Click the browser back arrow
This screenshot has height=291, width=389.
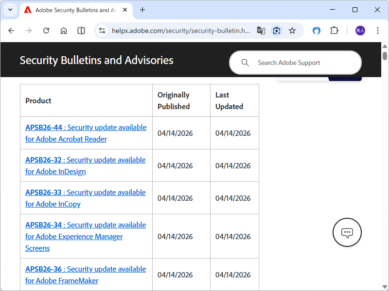click(11, 31)
